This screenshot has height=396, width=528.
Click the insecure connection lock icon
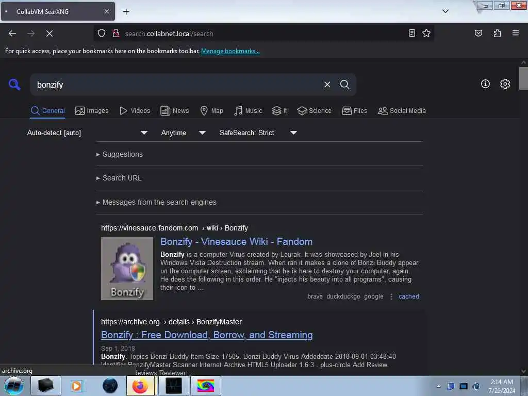[x=116, y=34]
